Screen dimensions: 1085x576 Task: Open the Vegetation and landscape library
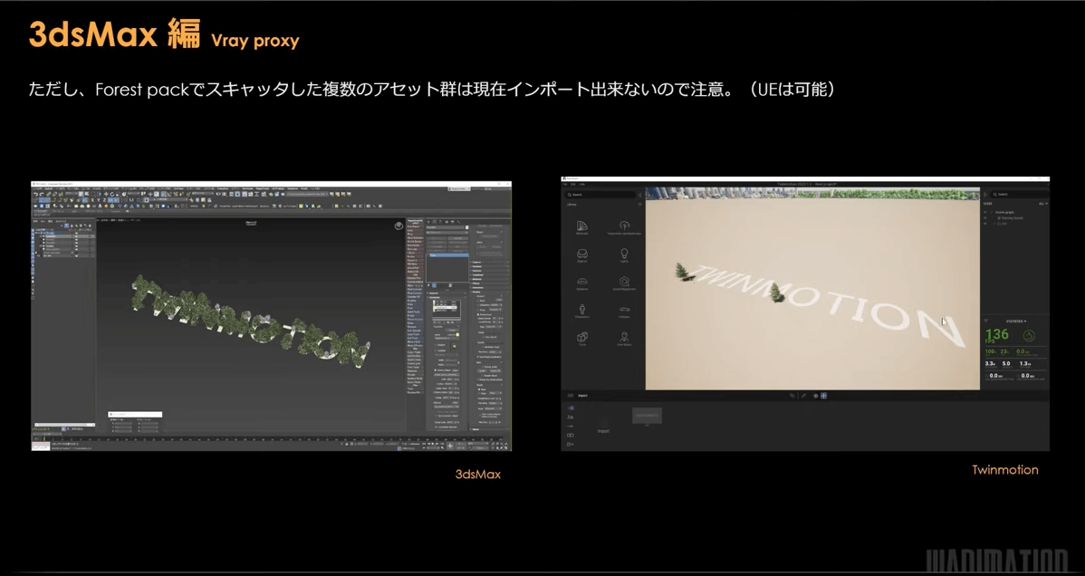624,226
